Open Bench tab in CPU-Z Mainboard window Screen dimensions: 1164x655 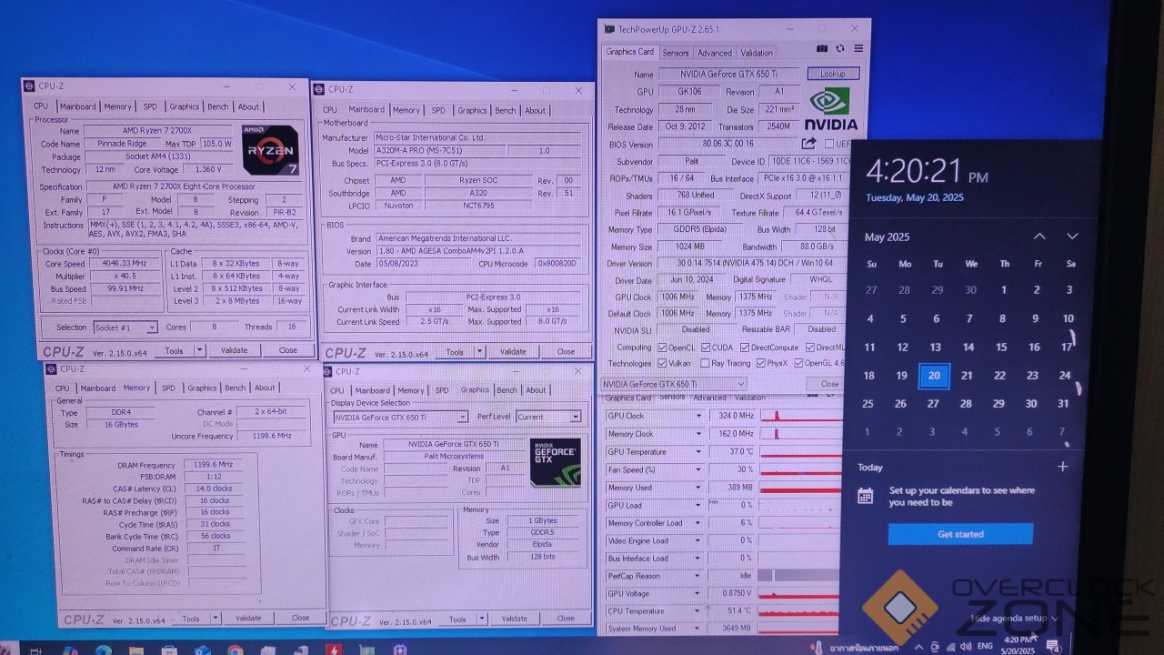click(x=505, y=110)
